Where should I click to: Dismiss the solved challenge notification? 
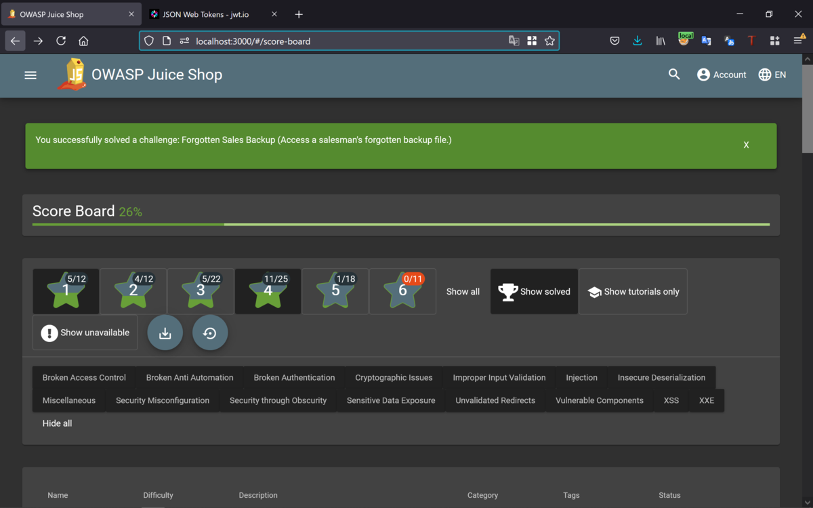(x=746, y=145)
